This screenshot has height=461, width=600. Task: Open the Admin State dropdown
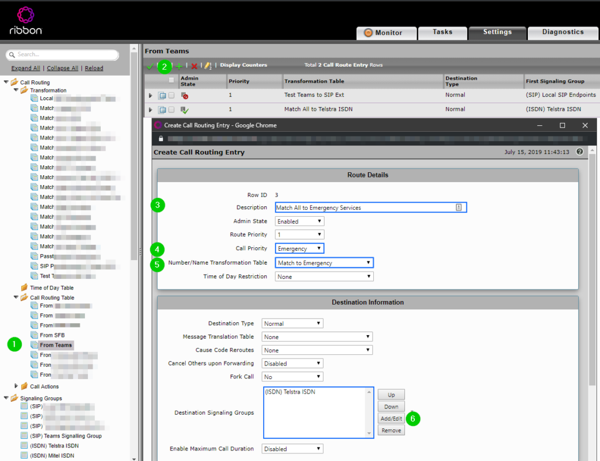[299, 221]
